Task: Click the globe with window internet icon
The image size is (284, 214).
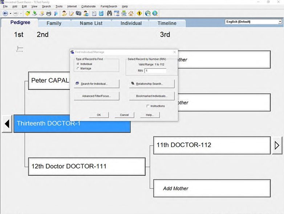Action: (147, 13)
